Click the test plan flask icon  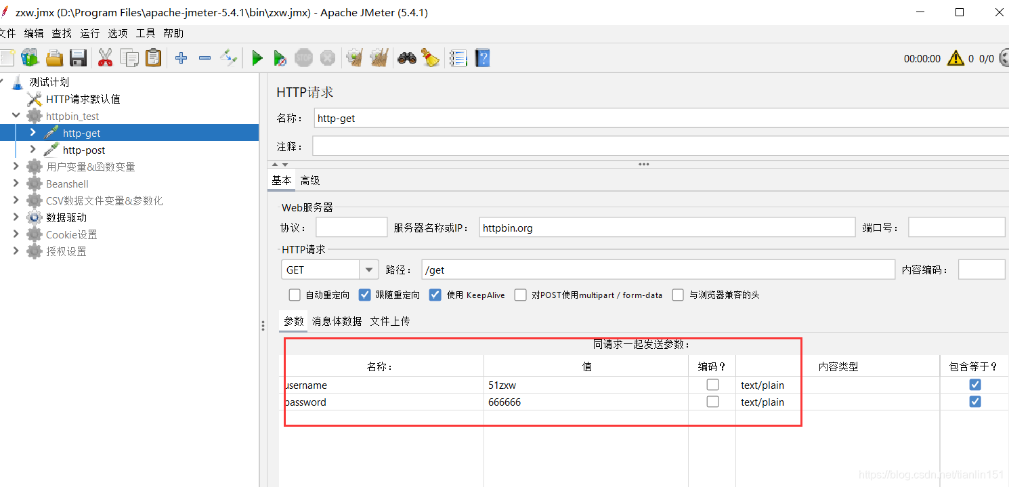[18, 82]
